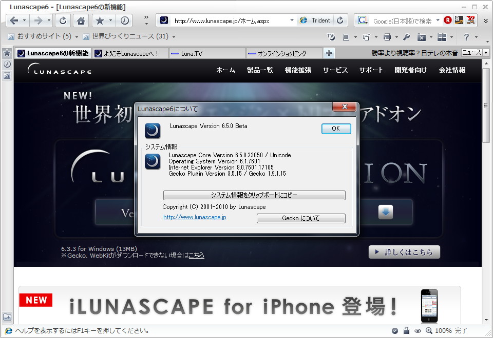Select the print icon on the toolbar
The height and width of the screenshot is (338, 493).
point(387,37)
